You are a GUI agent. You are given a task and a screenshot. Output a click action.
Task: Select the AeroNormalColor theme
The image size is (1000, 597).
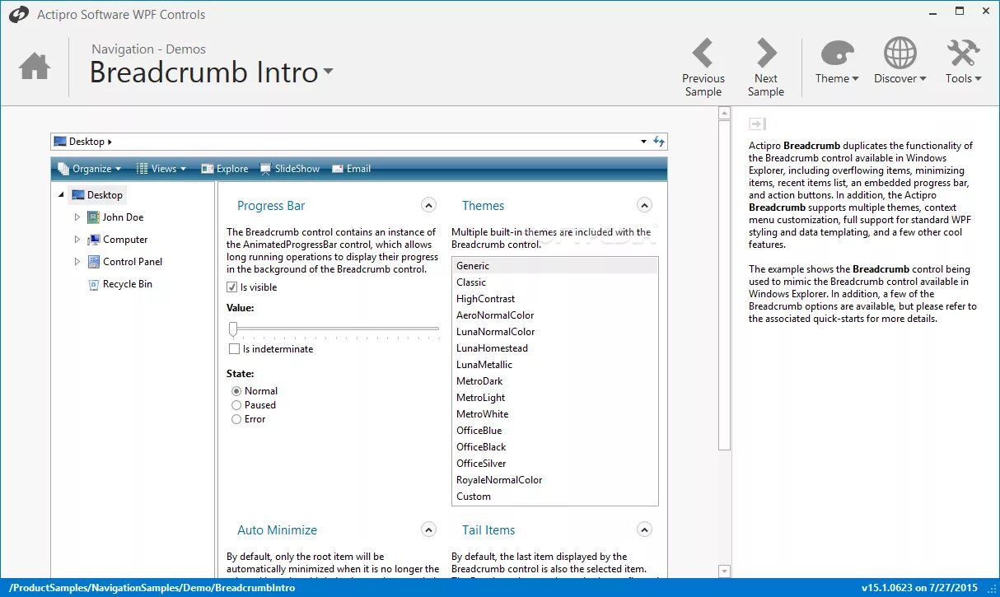click(x=555, y=315)
